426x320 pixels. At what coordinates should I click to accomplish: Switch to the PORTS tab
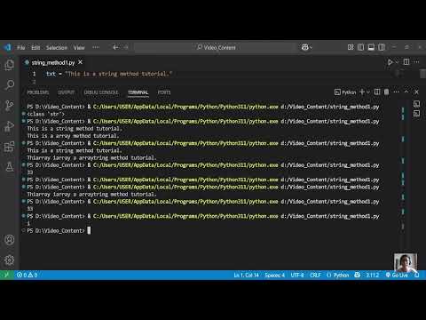[164, 92]
